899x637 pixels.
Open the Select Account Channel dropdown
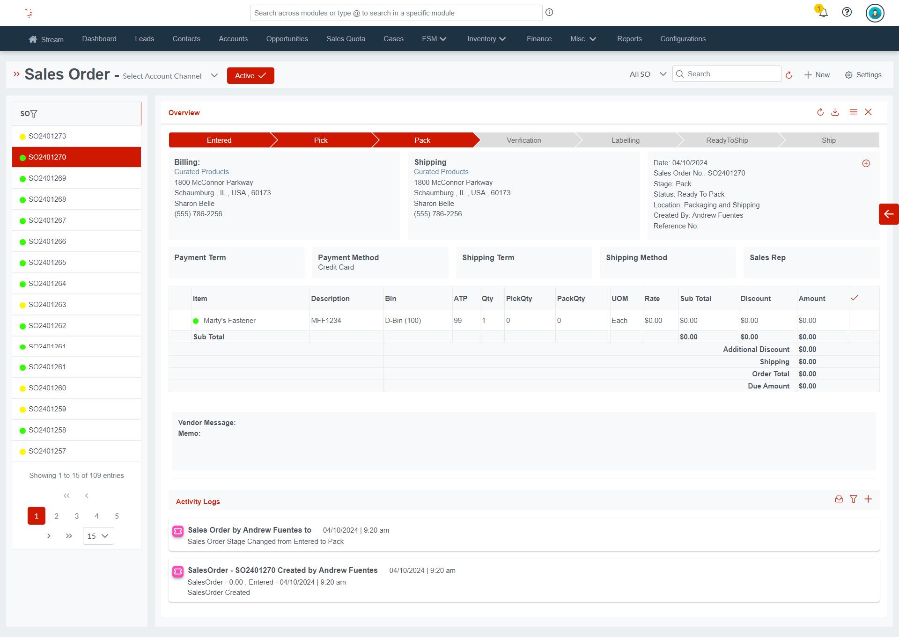(x=214, y=75)
